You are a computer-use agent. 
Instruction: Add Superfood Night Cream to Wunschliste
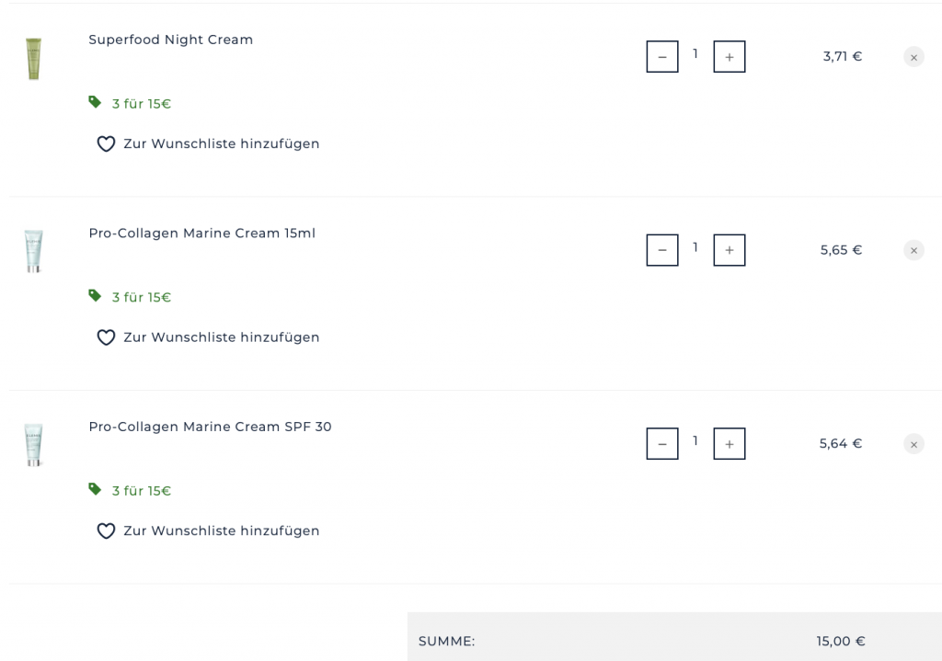pos(221,144)
